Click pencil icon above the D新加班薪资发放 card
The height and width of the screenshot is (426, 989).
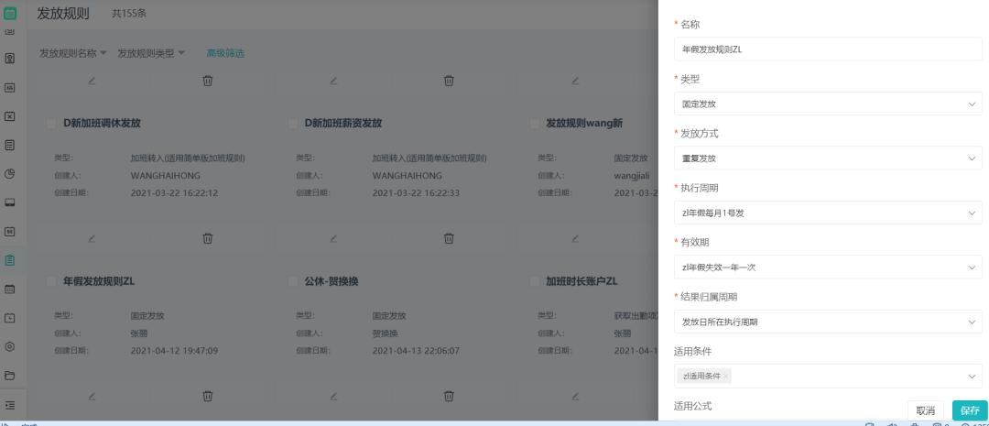333,81
